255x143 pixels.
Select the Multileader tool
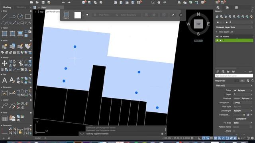click(x=4, y=106)
